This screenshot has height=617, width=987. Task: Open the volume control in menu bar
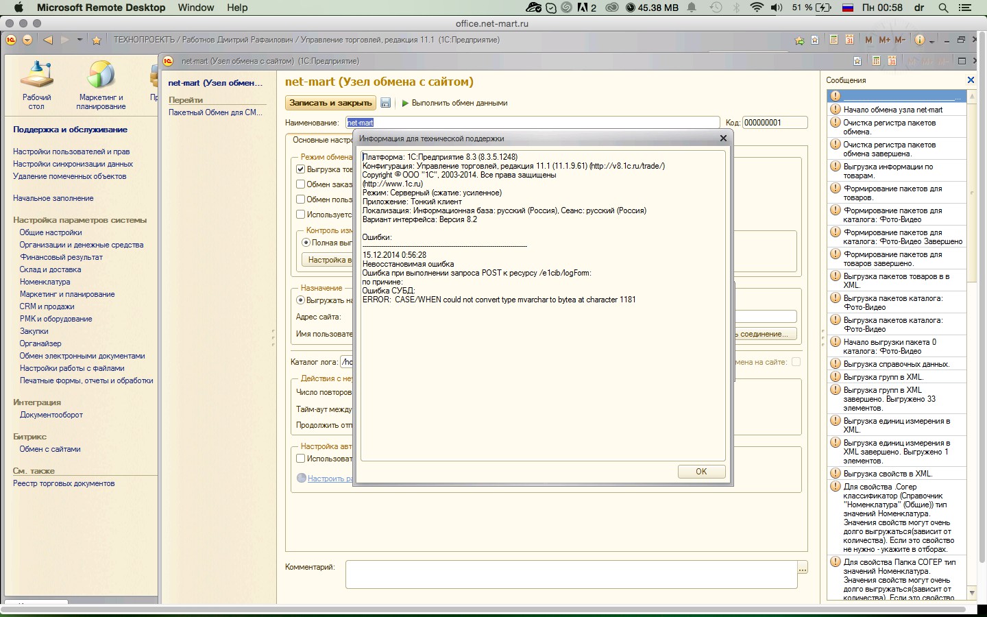[777, 8]
